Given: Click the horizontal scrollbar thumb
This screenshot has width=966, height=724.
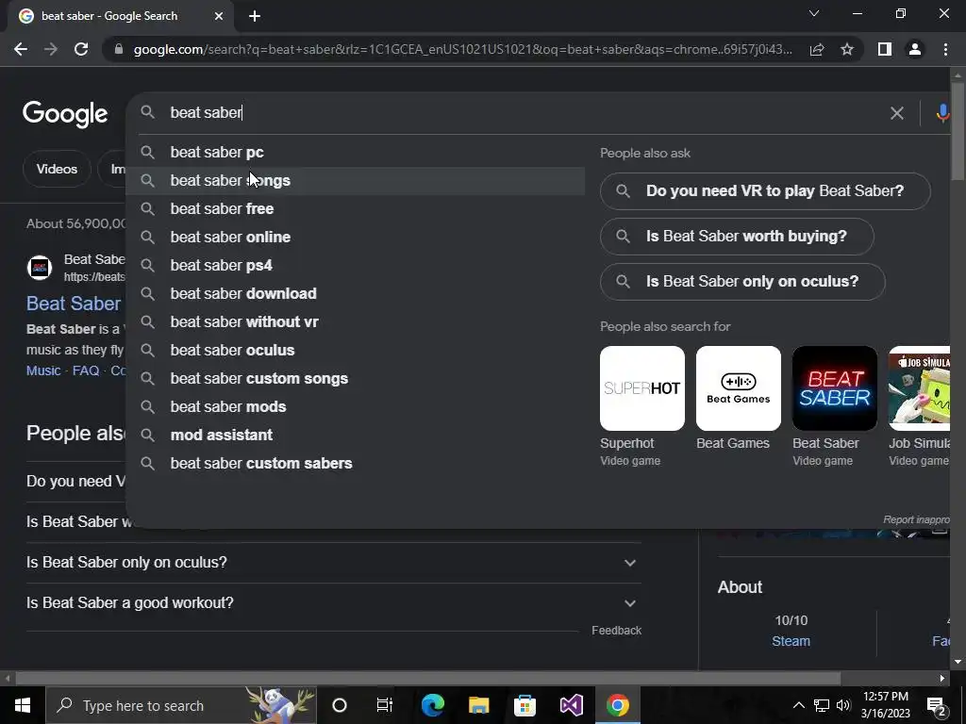Looking at the screenshot, I should pos(428,678).
